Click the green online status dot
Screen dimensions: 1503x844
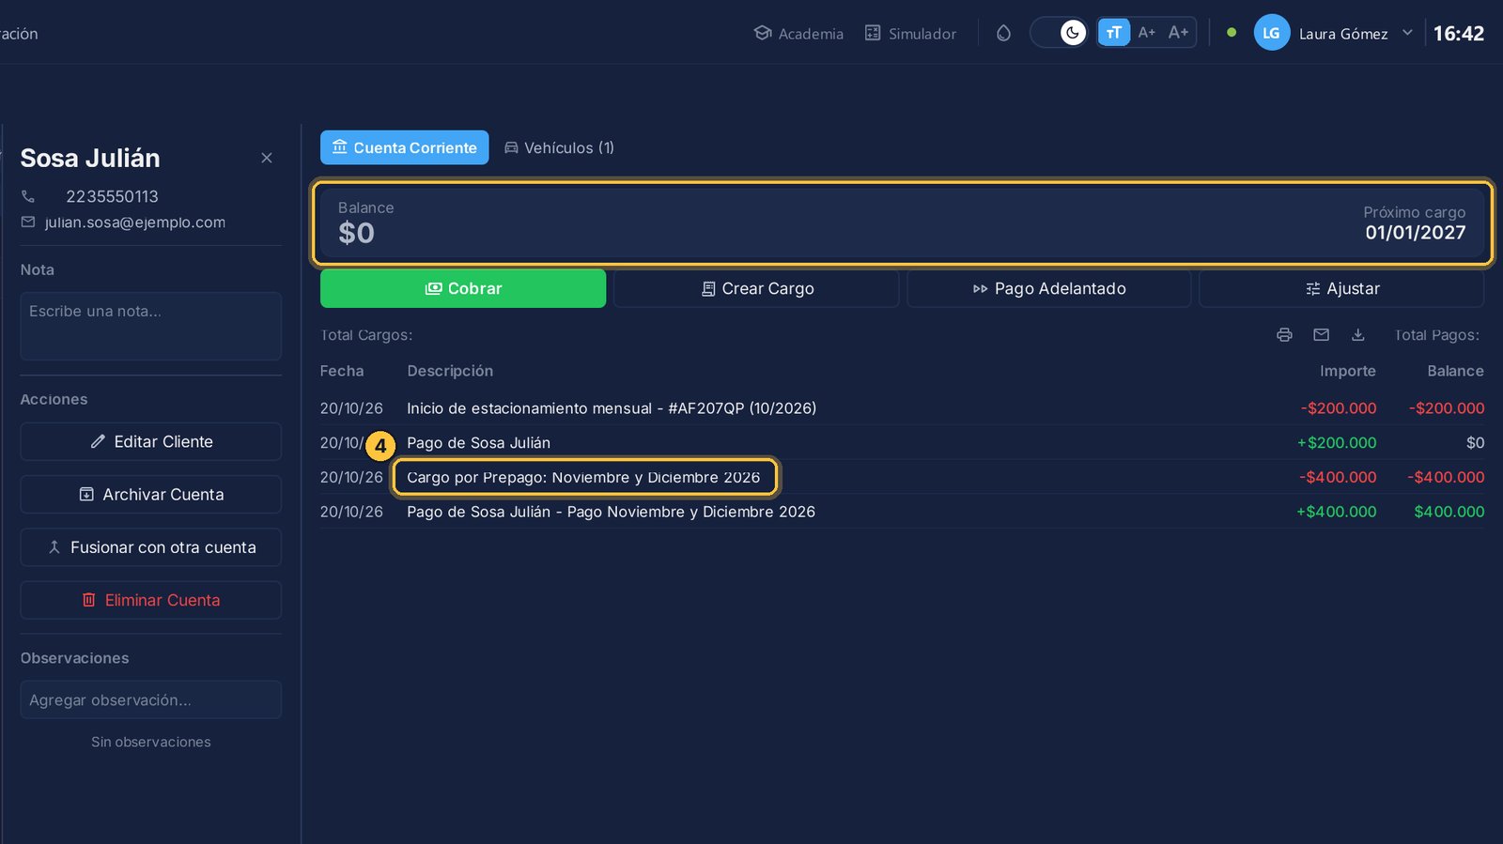(1232, 33)
